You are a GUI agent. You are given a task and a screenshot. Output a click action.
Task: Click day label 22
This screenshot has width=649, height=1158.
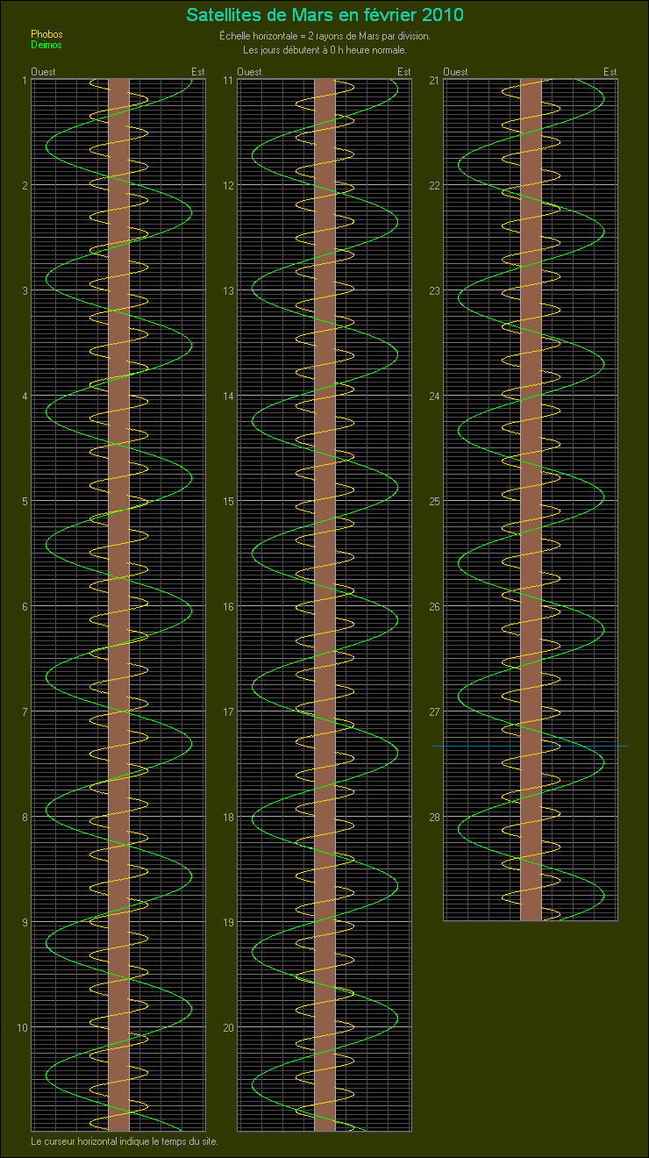(433, 186)
